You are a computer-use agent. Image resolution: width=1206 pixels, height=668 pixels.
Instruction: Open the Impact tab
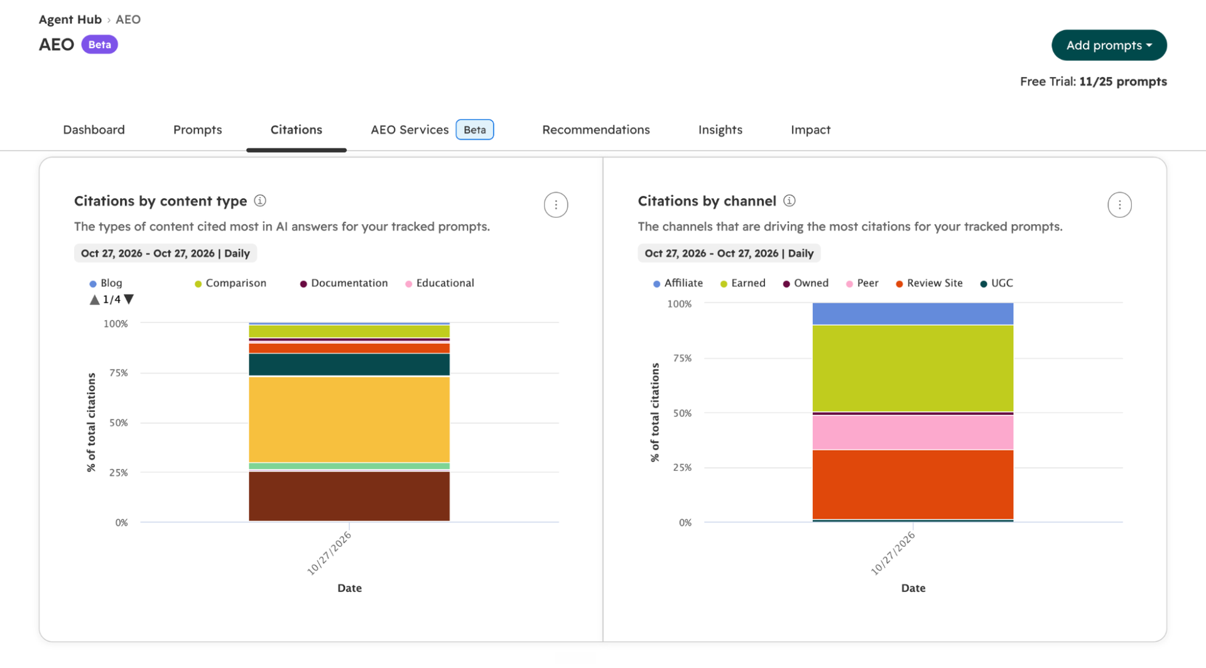[810, 130]
